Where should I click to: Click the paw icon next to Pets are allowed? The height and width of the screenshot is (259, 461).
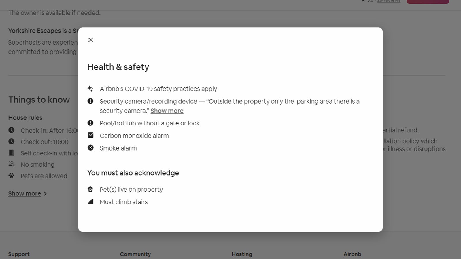[11, 175]
